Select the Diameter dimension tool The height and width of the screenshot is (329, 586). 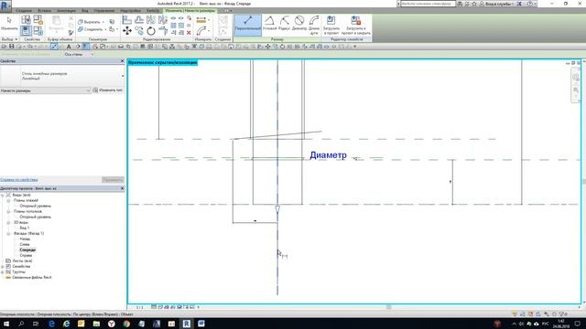pos(299,24)
